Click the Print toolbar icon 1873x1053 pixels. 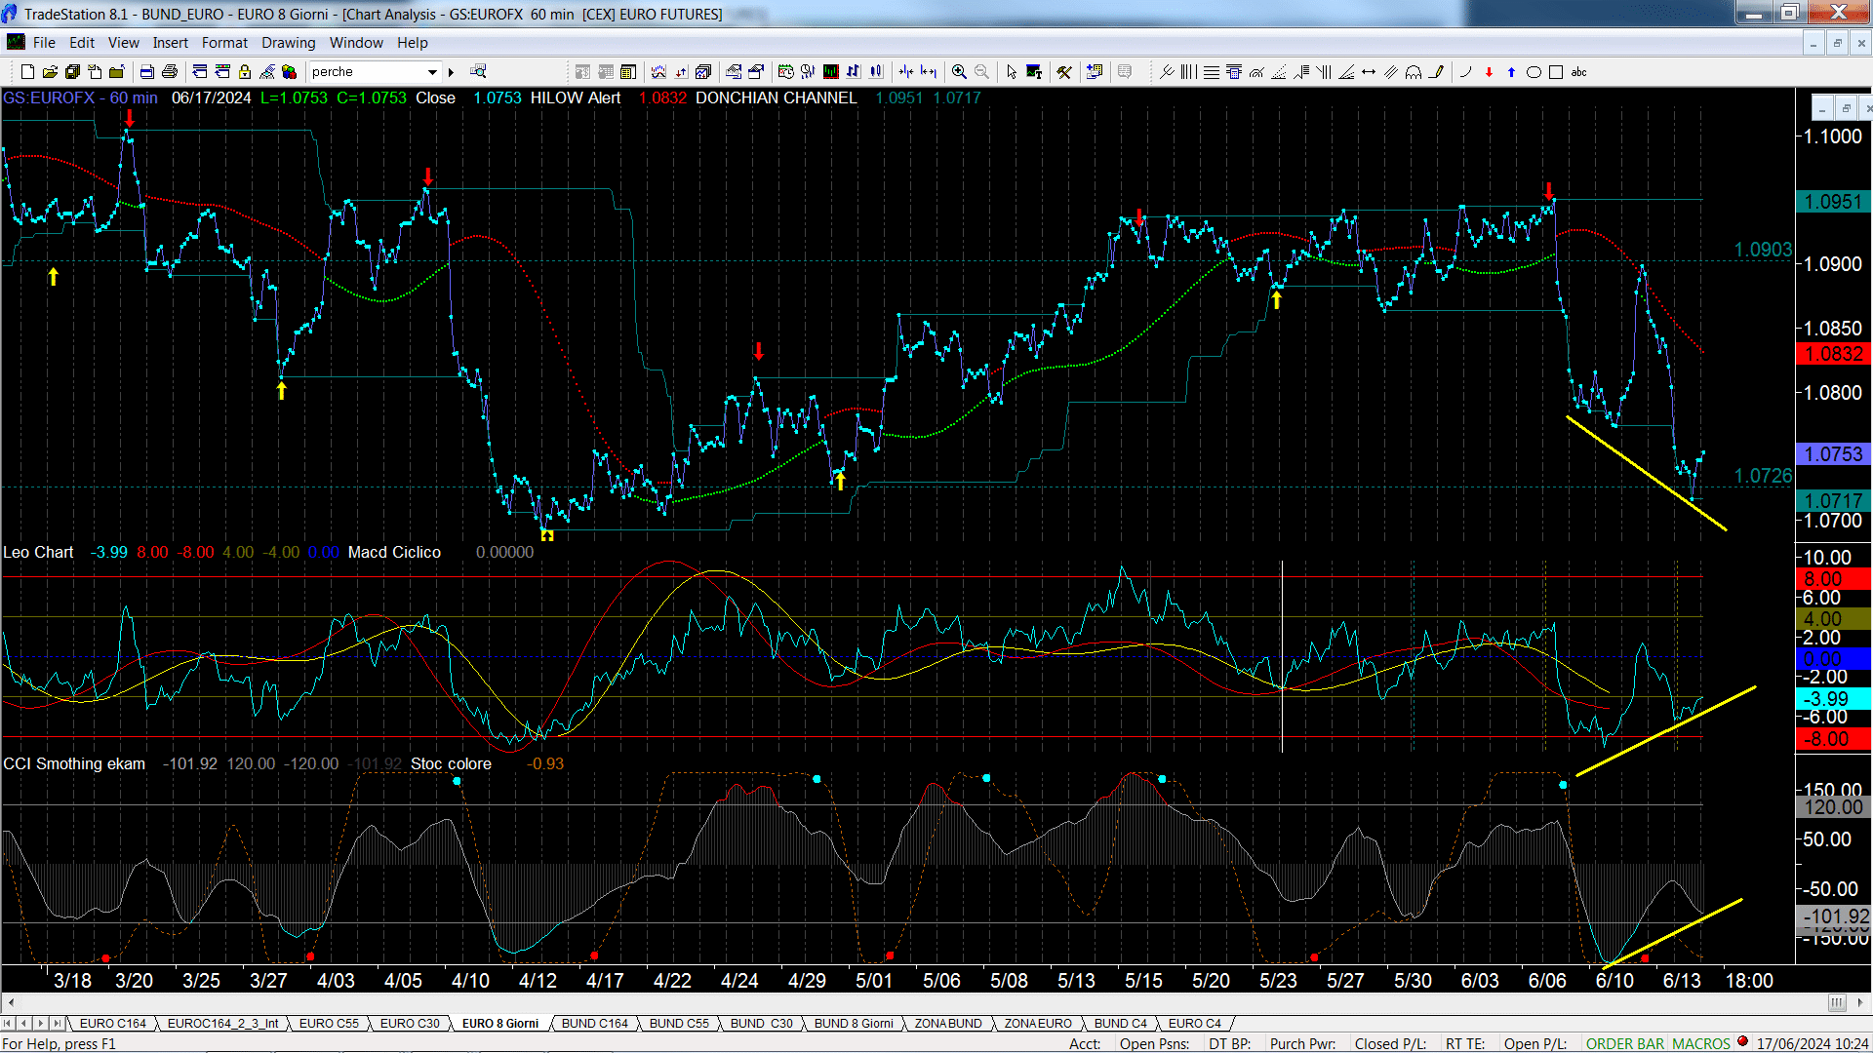(x=169, y=72)
